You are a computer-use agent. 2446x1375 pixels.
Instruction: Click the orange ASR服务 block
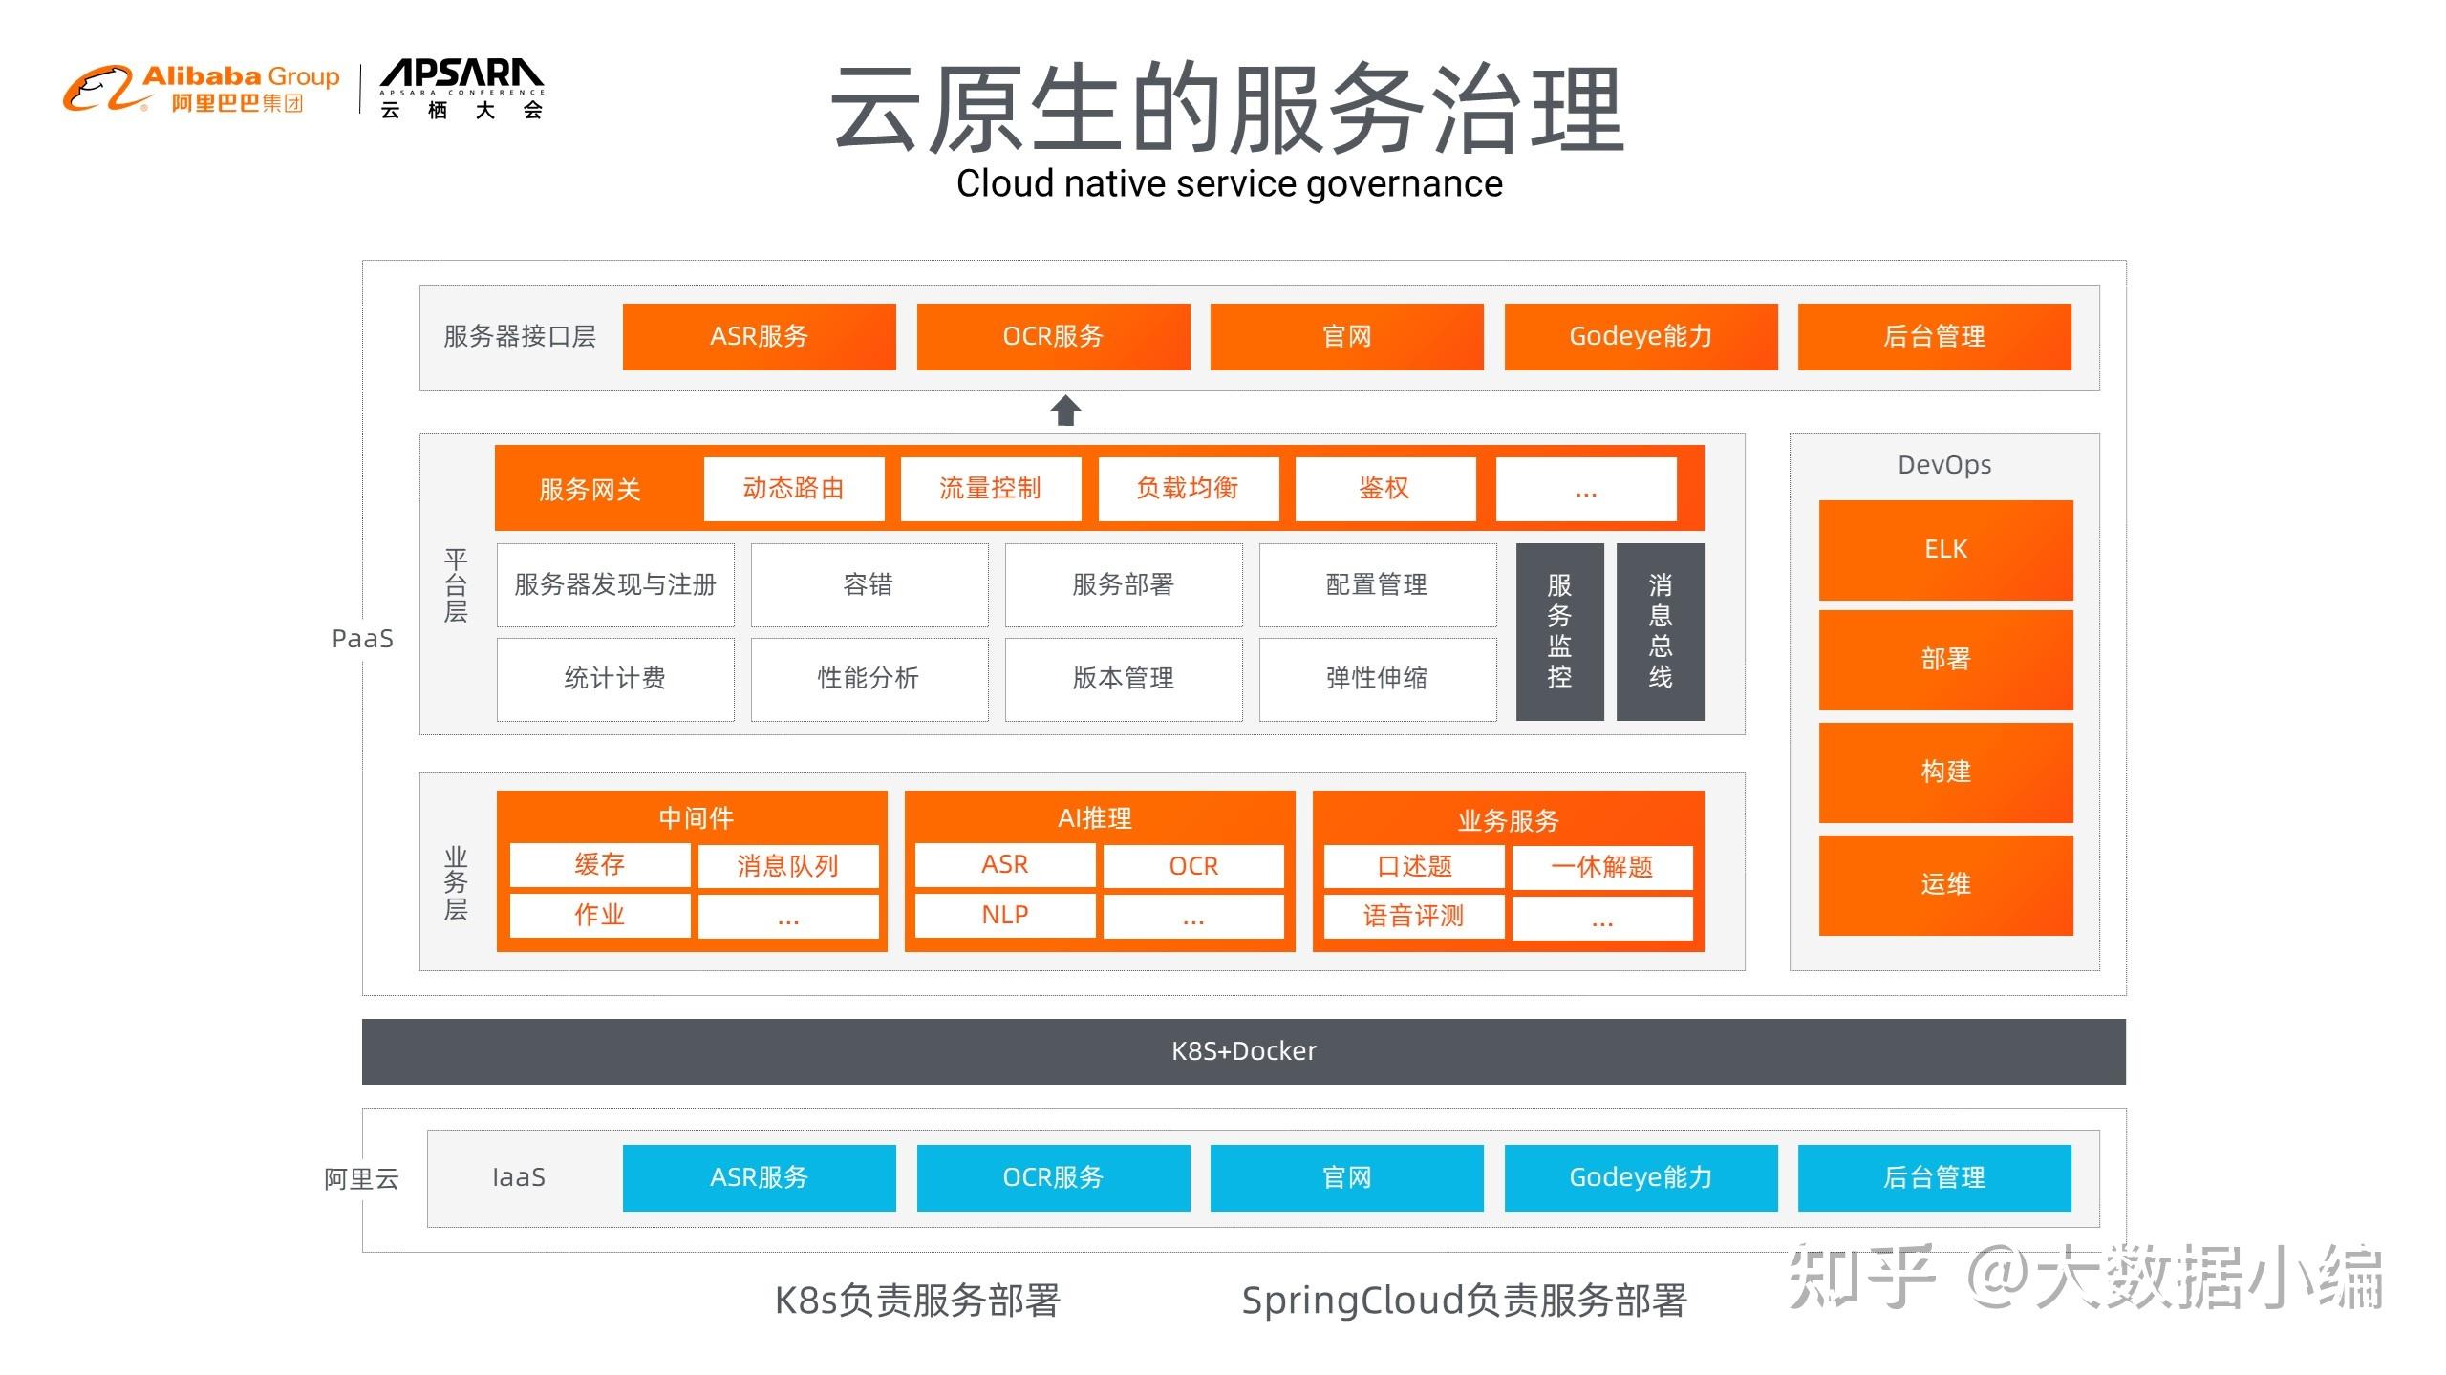click(759, 336)
